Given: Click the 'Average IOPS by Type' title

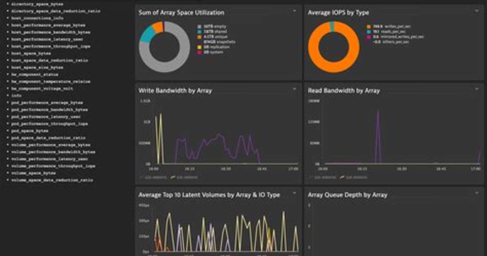Looking at the screenshot, I should pyautogui.click(x=338, y=13).
